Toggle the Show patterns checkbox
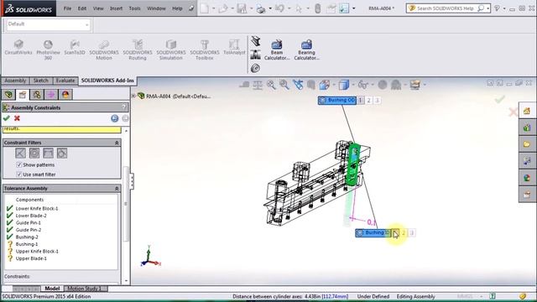The image size is (537, 302). (19, 164)
